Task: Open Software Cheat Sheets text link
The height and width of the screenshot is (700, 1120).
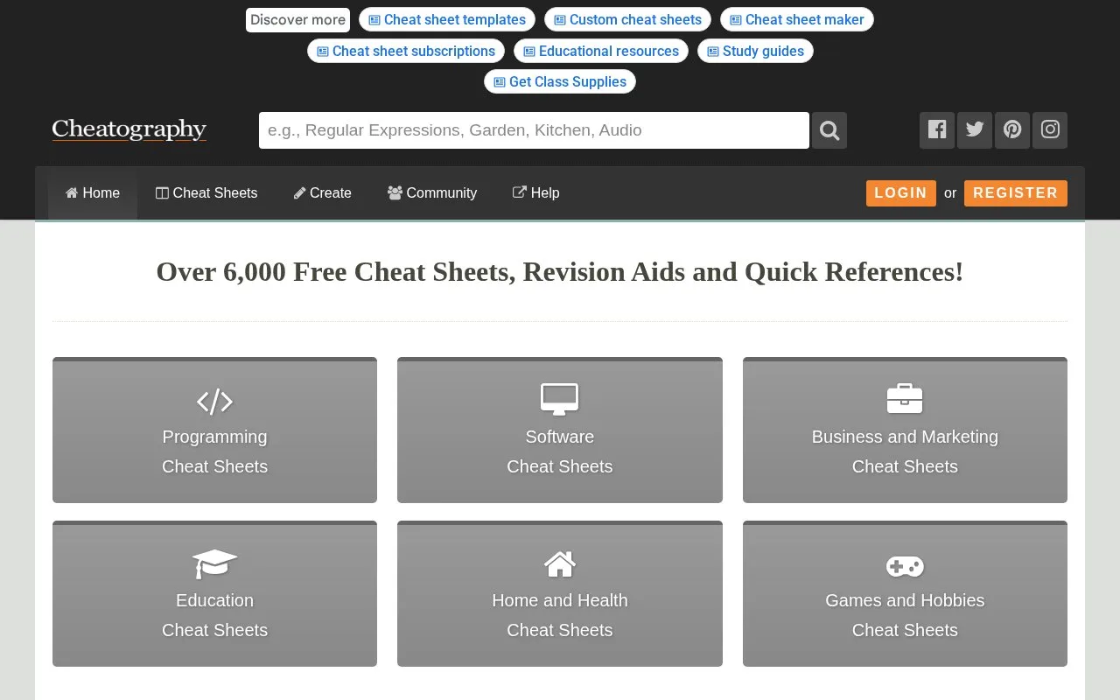Action: 560,451
